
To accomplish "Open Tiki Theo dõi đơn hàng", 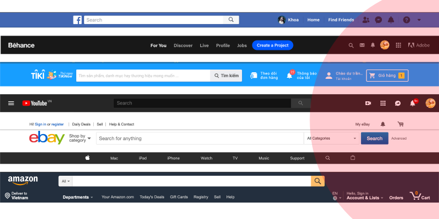I will pyautogui.click(x=264, y=76).
